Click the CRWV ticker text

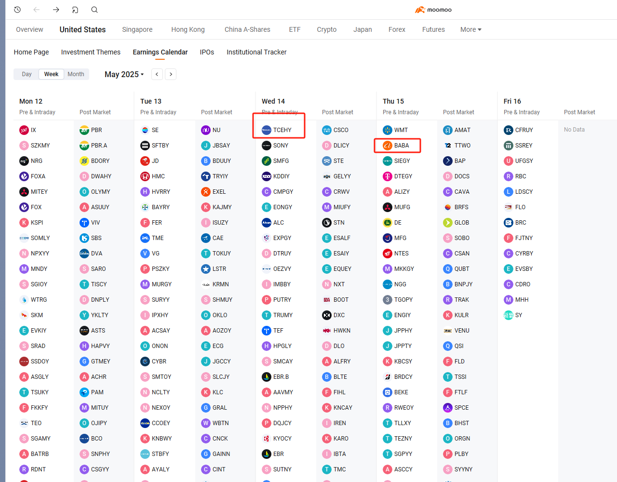[x=342, y=192]
